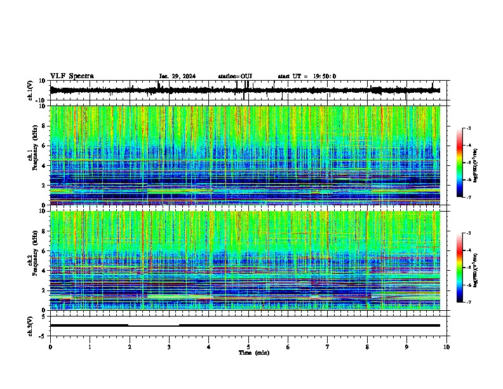Click time axis tick label "3"

click(x=169, y=347)
